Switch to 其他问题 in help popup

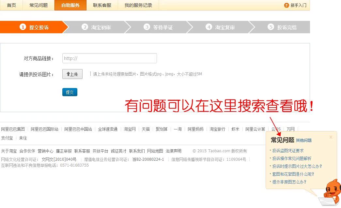303,141
